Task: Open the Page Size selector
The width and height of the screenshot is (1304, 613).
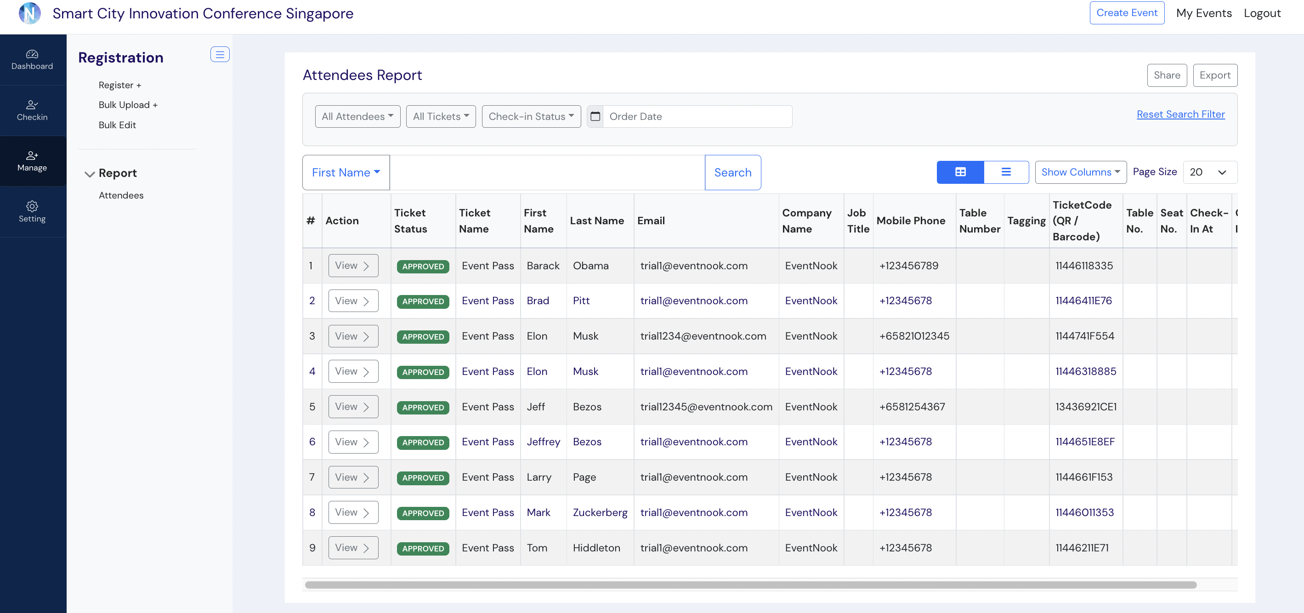Action: point(1209,172)
